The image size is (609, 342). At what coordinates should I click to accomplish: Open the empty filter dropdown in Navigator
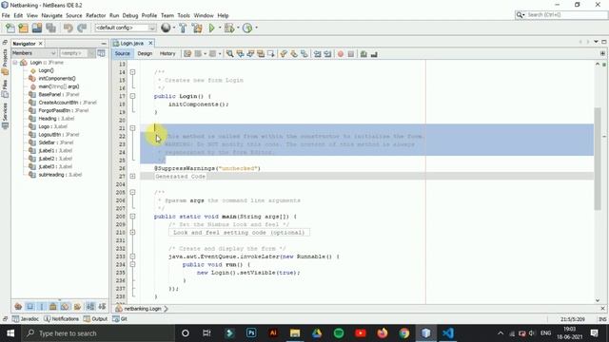point(77,53)
